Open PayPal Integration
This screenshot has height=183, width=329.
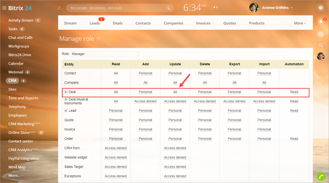pos(24,158)
